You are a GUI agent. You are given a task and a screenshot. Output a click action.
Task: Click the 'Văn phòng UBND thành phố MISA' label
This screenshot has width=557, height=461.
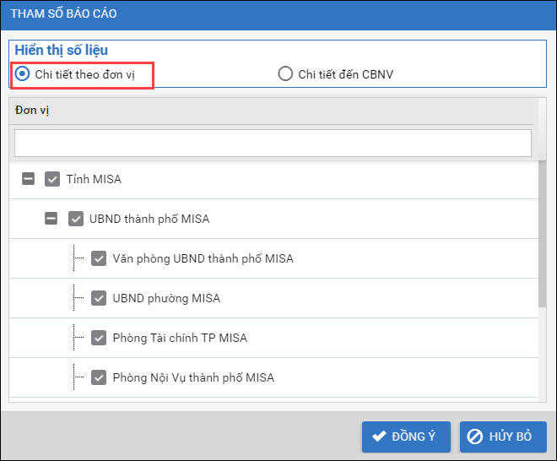pyautogui.click(x=203, y=258)
